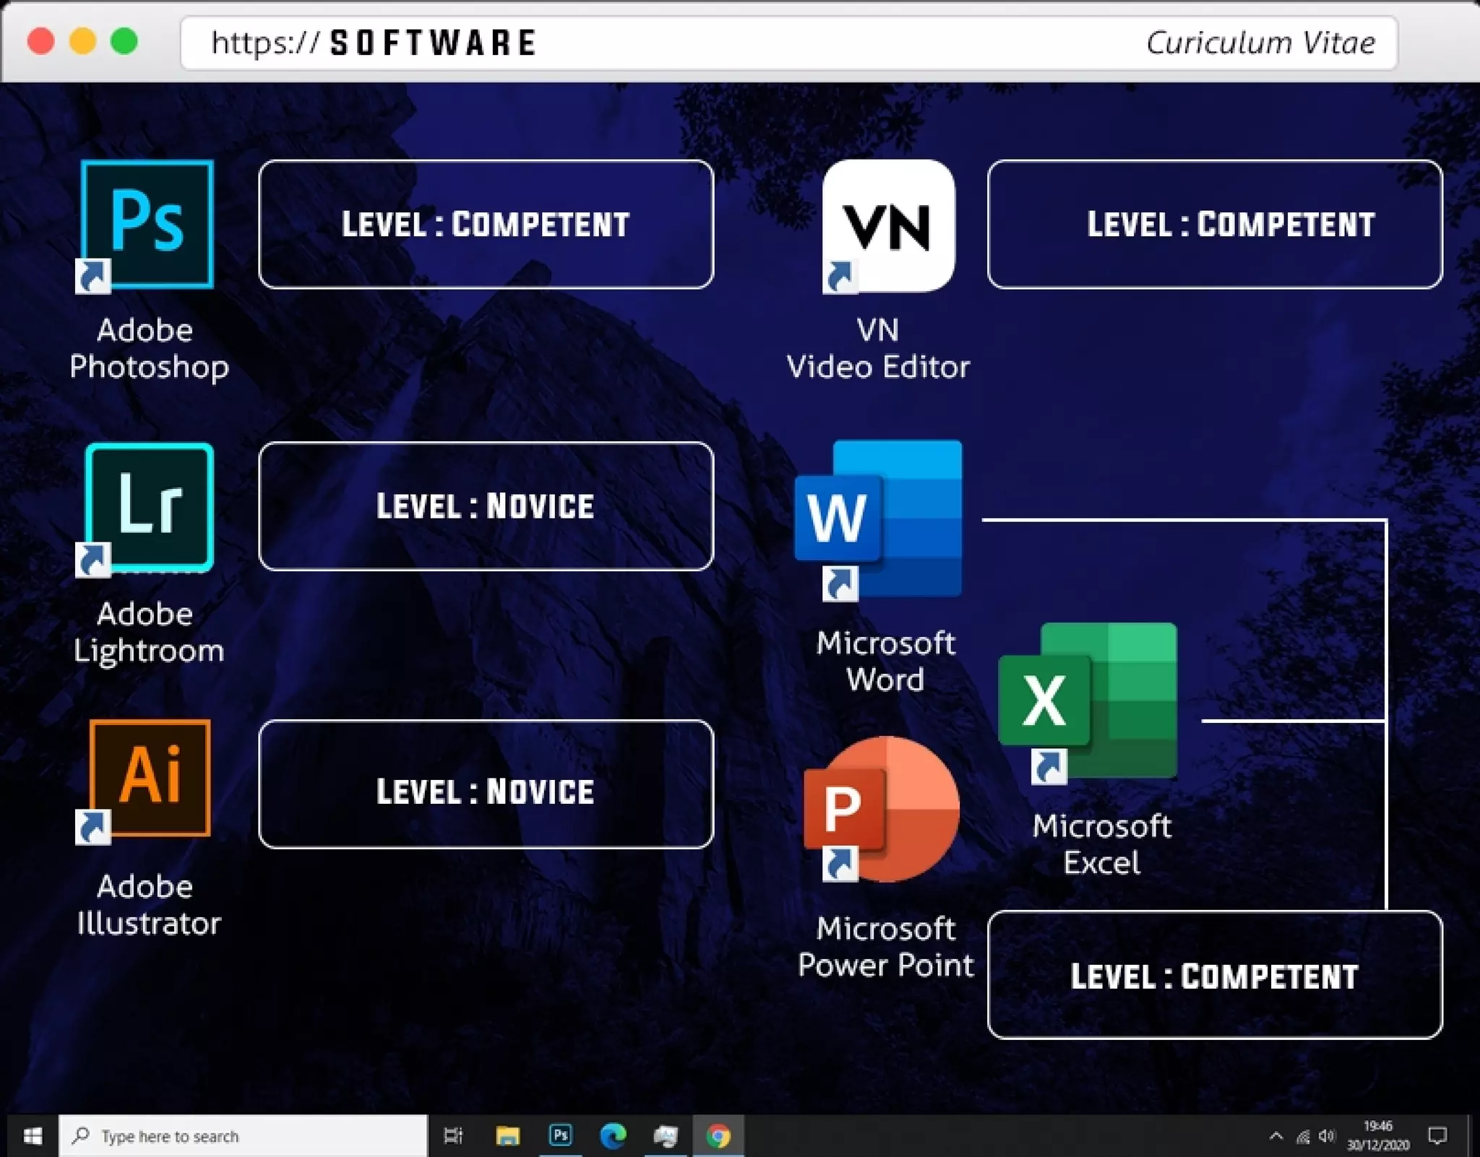The width and height of the screenshot is (1480, 1157).
Task: Launch the Adobe Illustrator shortcut icon
Action: [x=150, y=779]
